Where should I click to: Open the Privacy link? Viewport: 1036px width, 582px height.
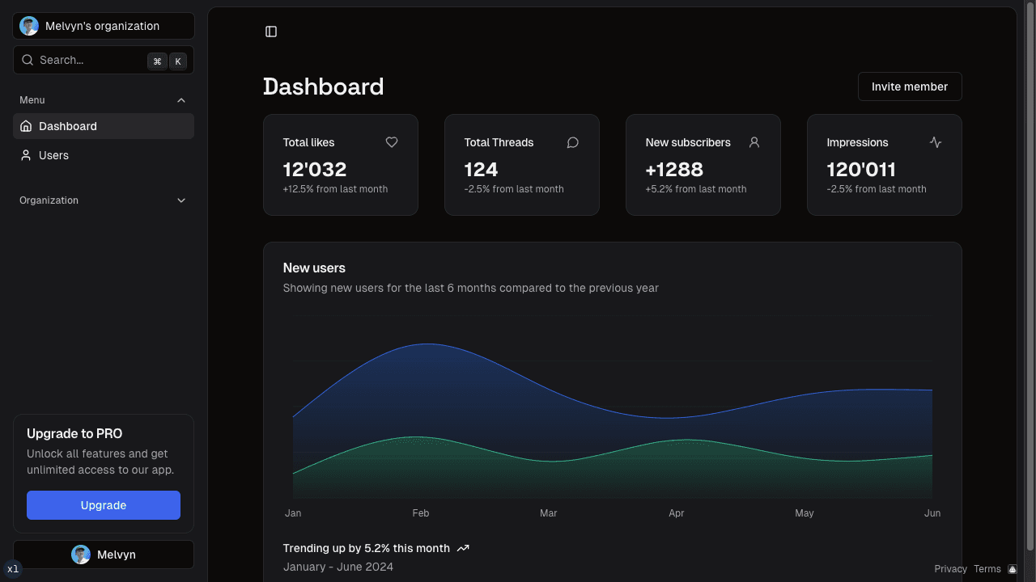[x=950, y=569]
